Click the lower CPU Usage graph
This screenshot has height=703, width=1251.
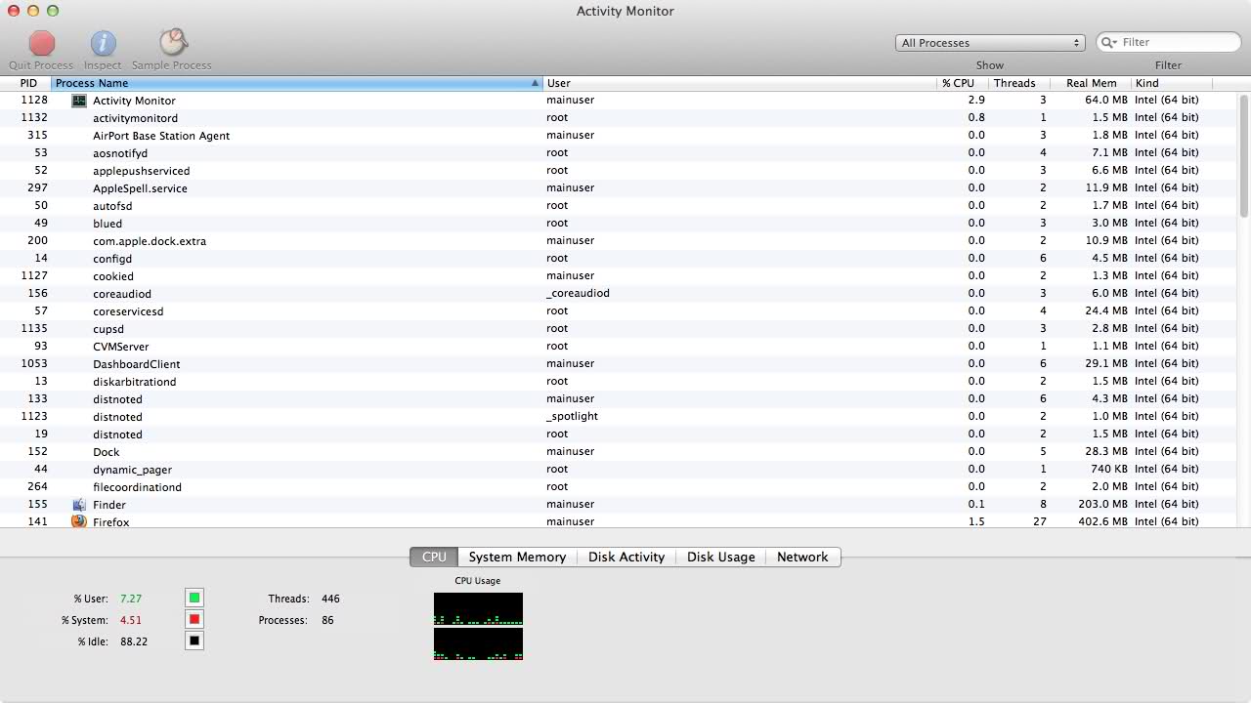click(x=478, y=644)
